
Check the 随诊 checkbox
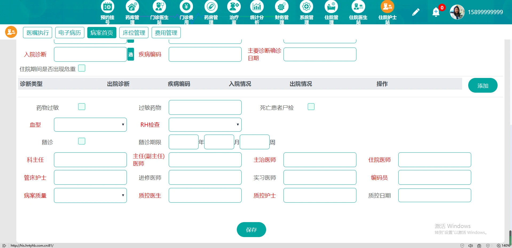pos(82,141)
